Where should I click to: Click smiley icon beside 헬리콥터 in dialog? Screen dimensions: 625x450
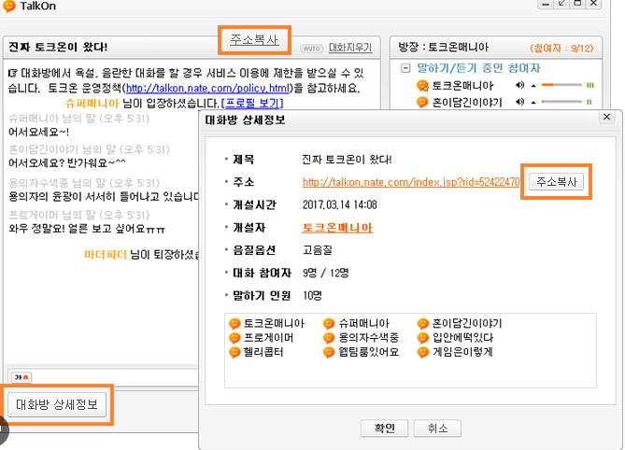tap(234, 352)
